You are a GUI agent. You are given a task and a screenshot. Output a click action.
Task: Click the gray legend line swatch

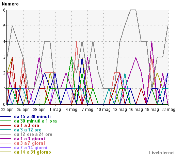click(x=6, y=134)
